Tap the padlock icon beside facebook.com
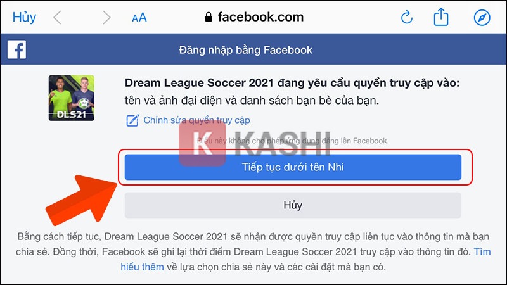The height and width of the screenshot is (285, 507). coord(209,17)
